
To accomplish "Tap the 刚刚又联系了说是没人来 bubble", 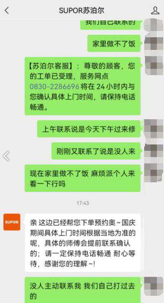I will (96, 151).
